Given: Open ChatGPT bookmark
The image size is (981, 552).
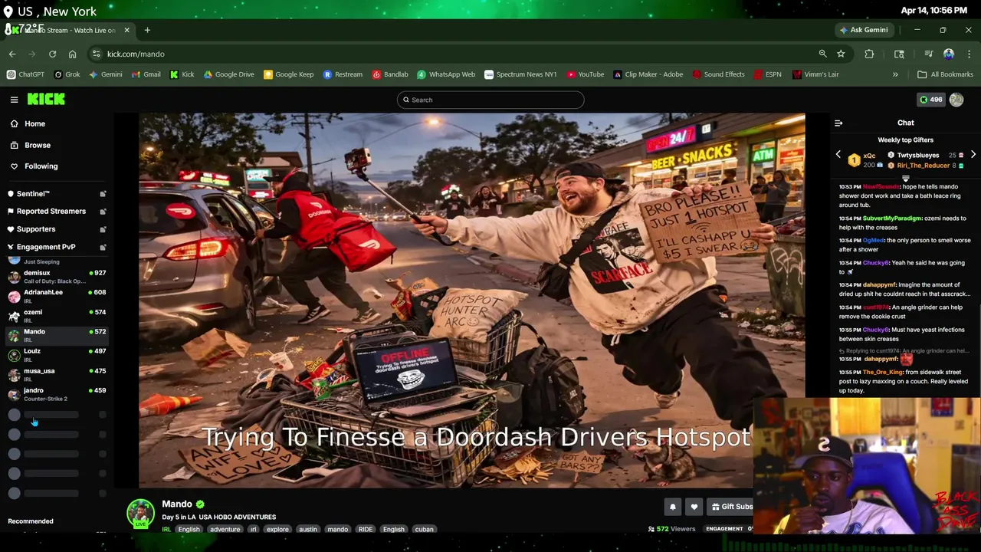Looking at the screenshot, I should coord(25,75).
